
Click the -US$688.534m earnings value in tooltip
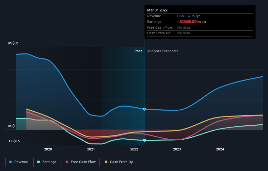[x=189, y=22]
